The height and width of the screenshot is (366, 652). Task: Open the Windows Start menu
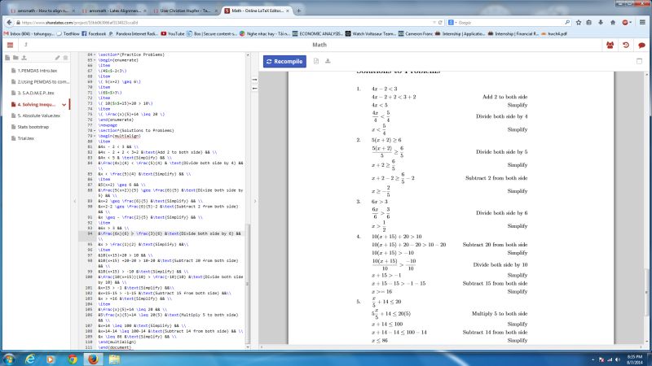pyautogui.click(x=9, y=359)
